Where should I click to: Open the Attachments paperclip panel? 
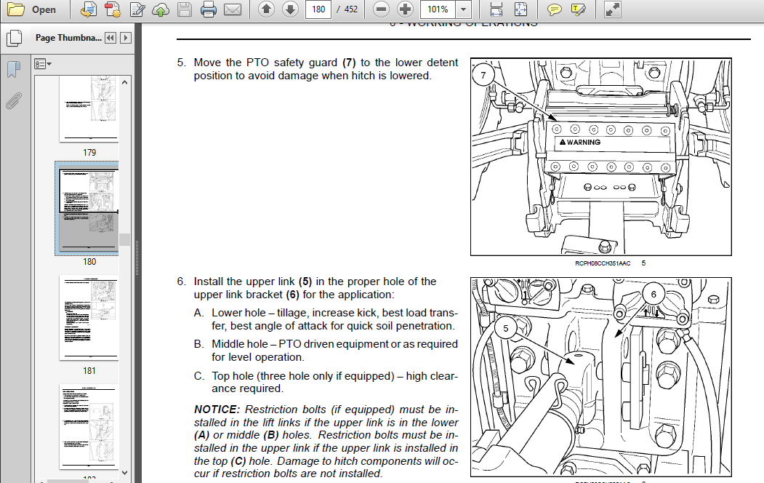(14, 101)
